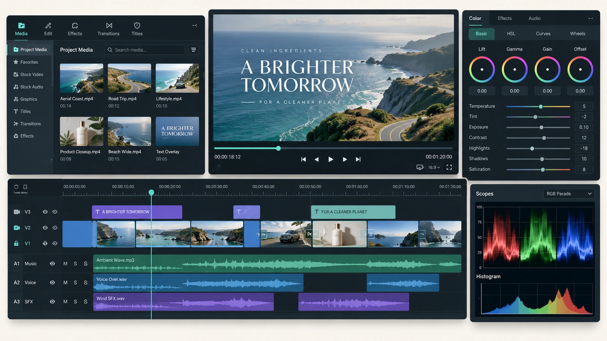Skip to next clip in preview
This screenshot has width=607, height=341.
coord(358,160)
